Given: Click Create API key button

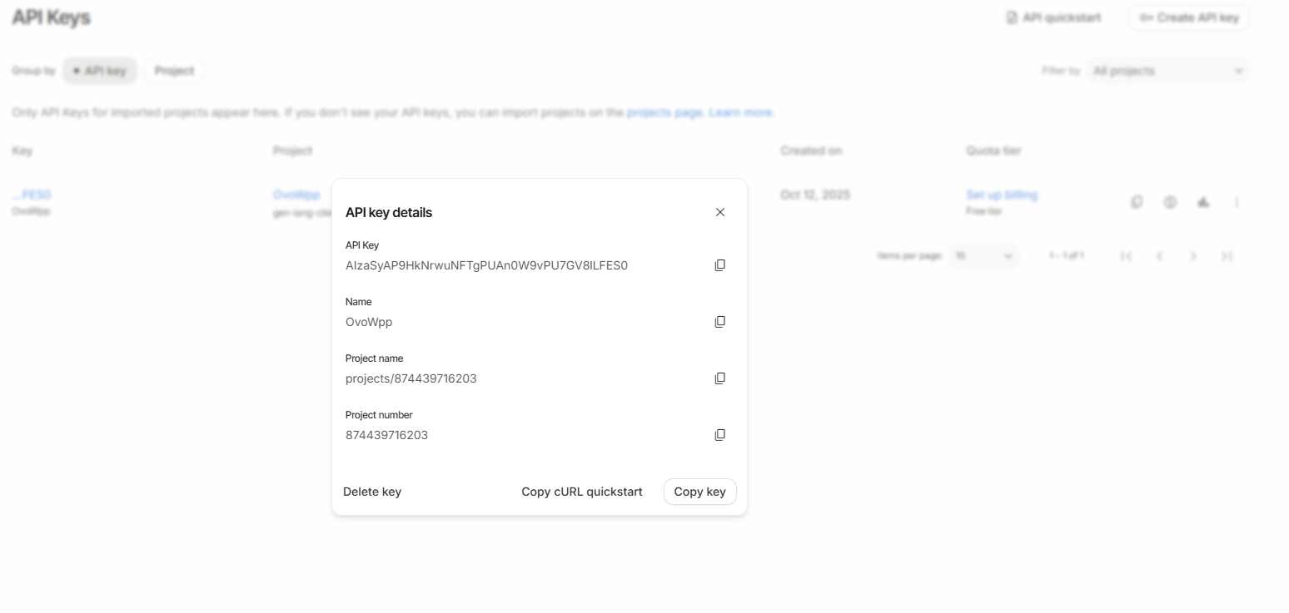Looking at the screenshot, I should [x=1188, y=17].
